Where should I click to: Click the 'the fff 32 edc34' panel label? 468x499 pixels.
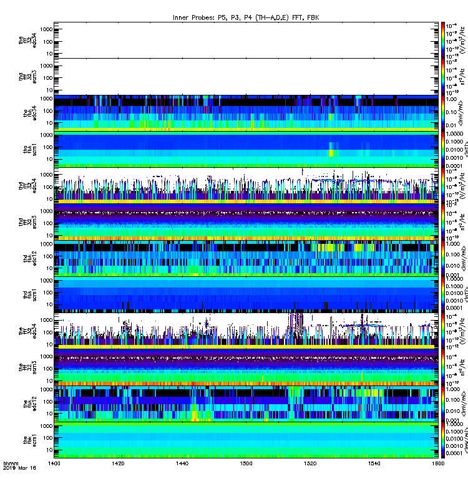click(27, 331)
